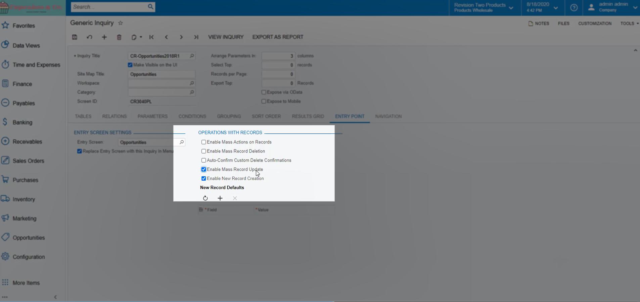Open Notes panel
The height and width of the screenshot is (302, 640).
[539, 23]
